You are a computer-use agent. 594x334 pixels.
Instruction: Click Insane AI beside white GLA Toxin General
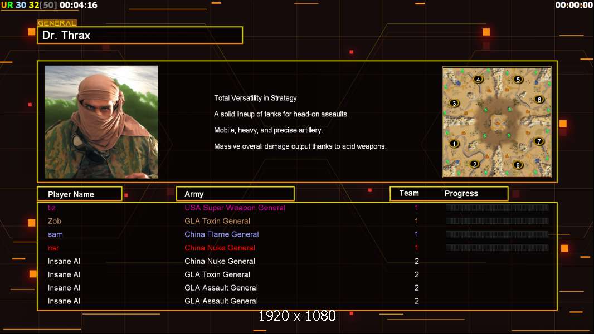pyautogui.click(x=64, y=274)
